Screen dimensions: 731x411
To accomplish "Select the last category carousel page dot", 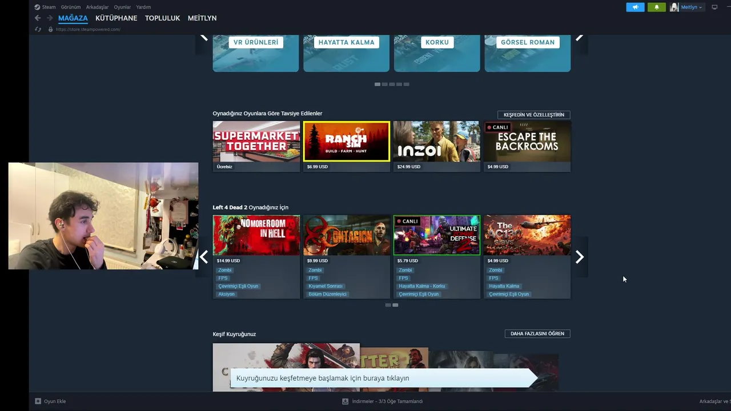I will click(407, 84).
